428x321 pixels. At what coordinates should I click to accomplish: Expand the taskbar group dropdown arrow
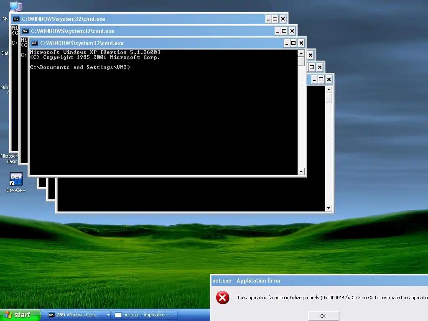[108, 315]
